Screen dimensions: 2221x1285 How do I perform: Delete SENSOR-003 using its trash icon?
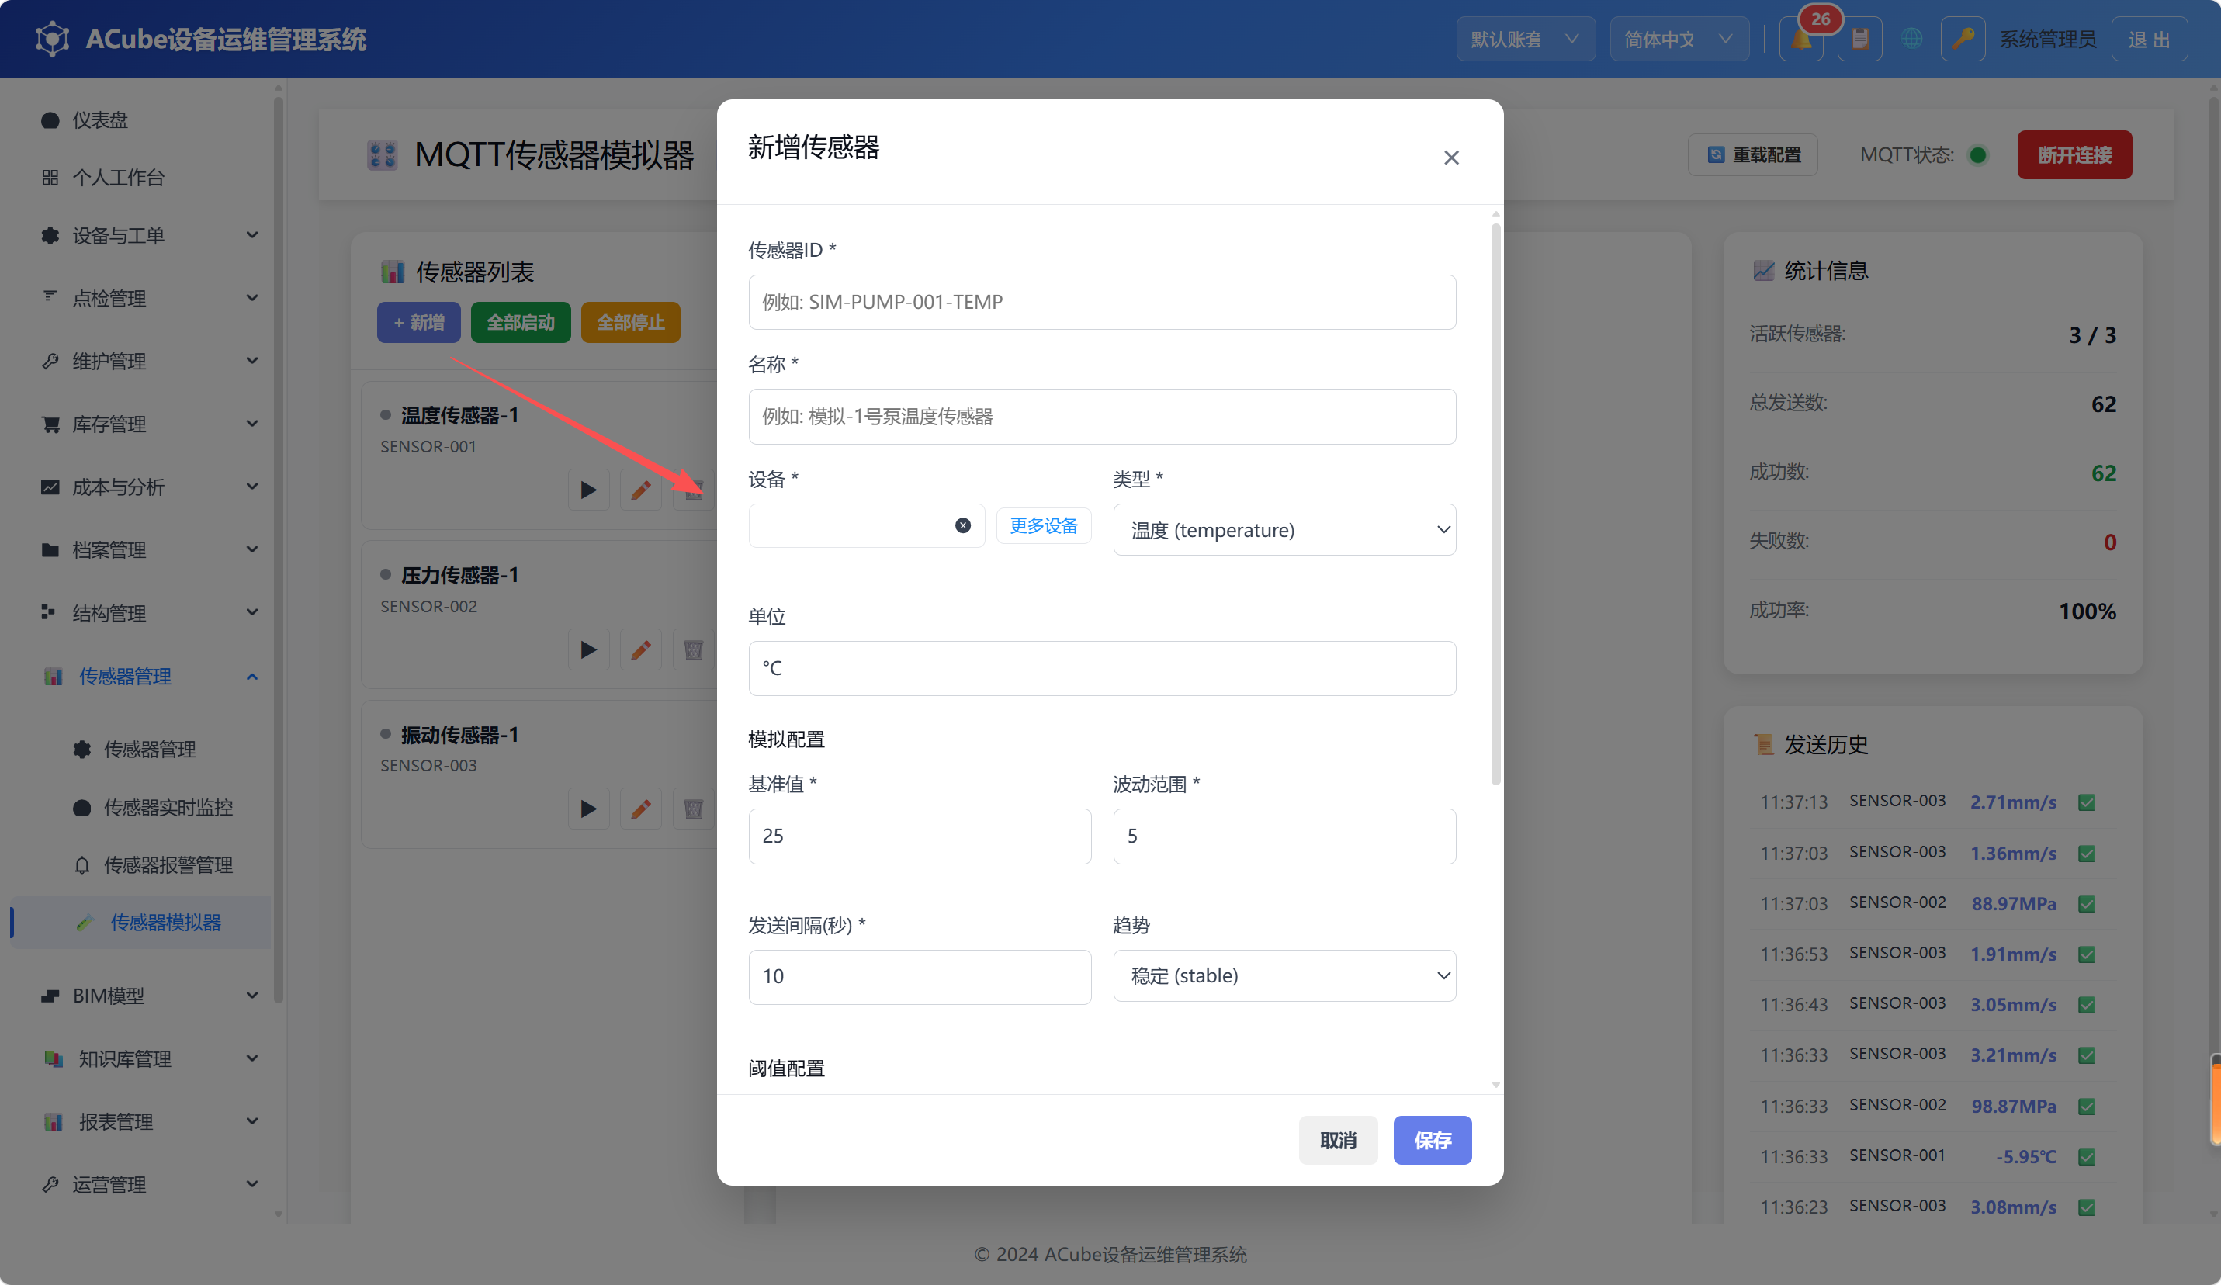694,809
